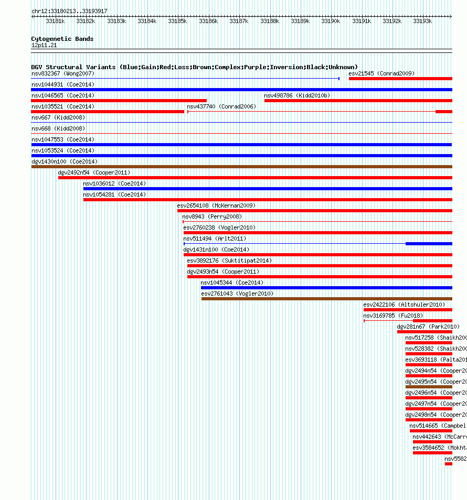Click the blue bar of nsv1044931

click(242, 90)
